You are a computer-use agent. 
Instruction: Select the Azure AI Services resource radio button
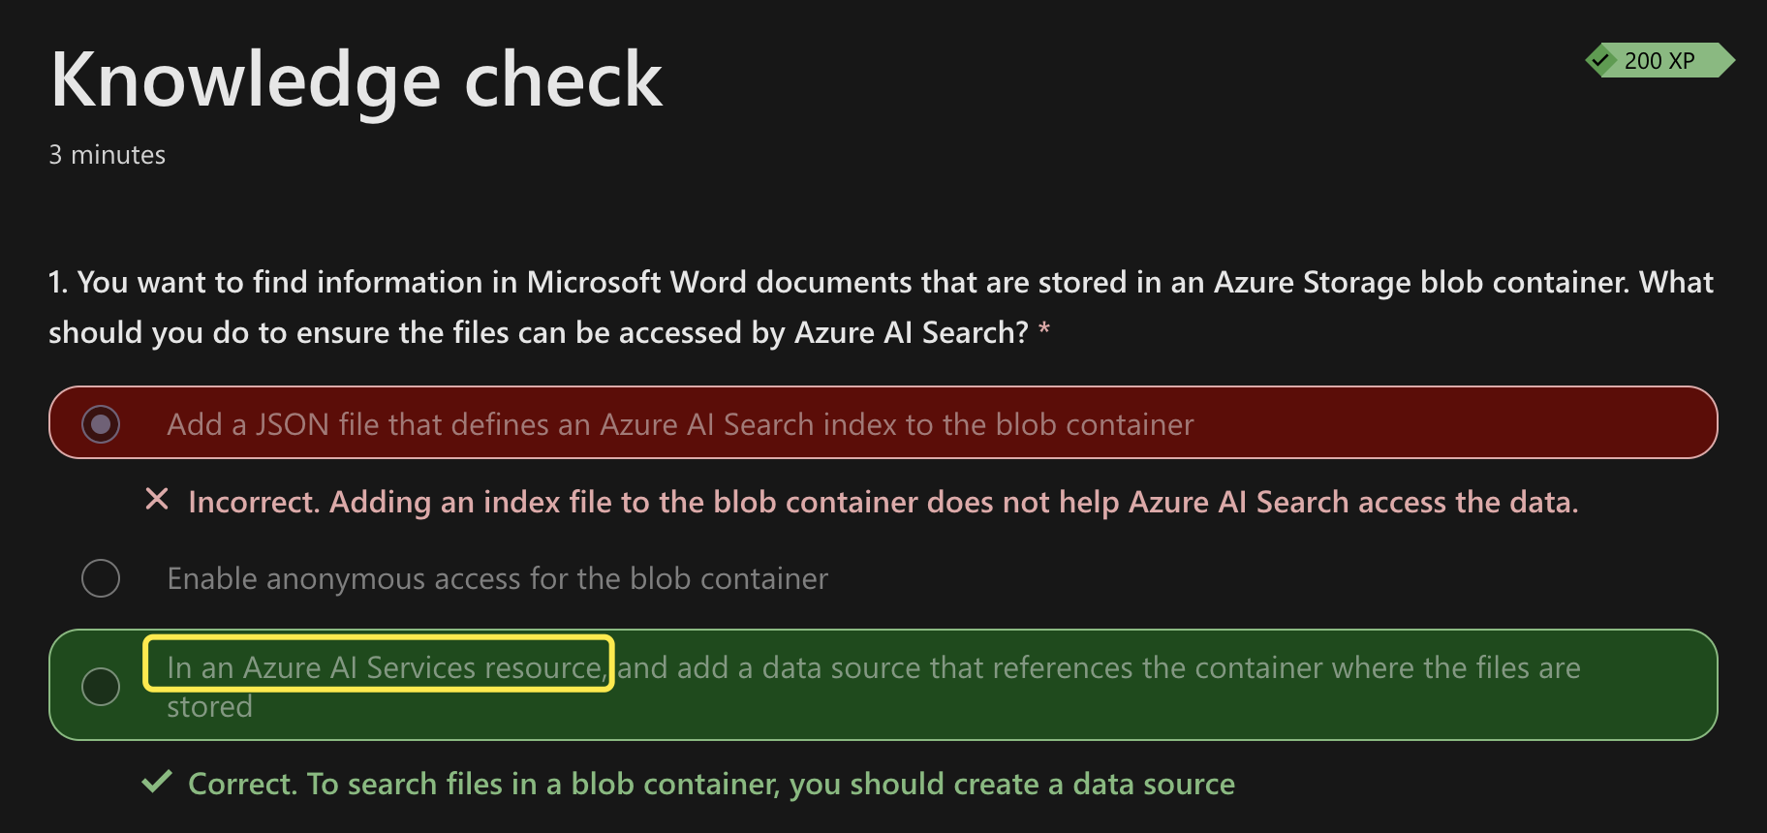click(x=101, y=687)
